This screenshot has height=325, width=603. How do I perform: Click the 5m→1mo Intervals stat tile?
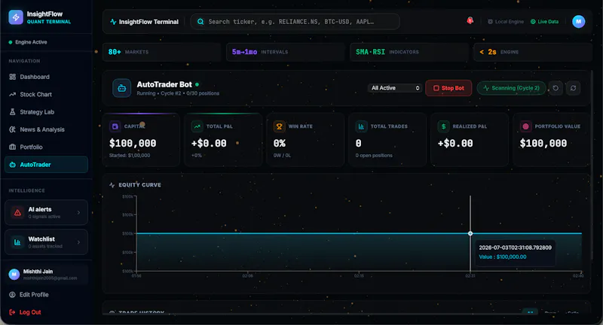click(x=286, y=52)
